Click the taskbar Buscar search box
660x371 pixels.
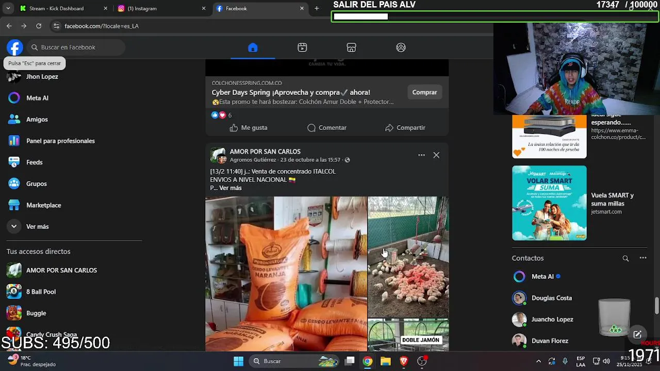[294, 361]
